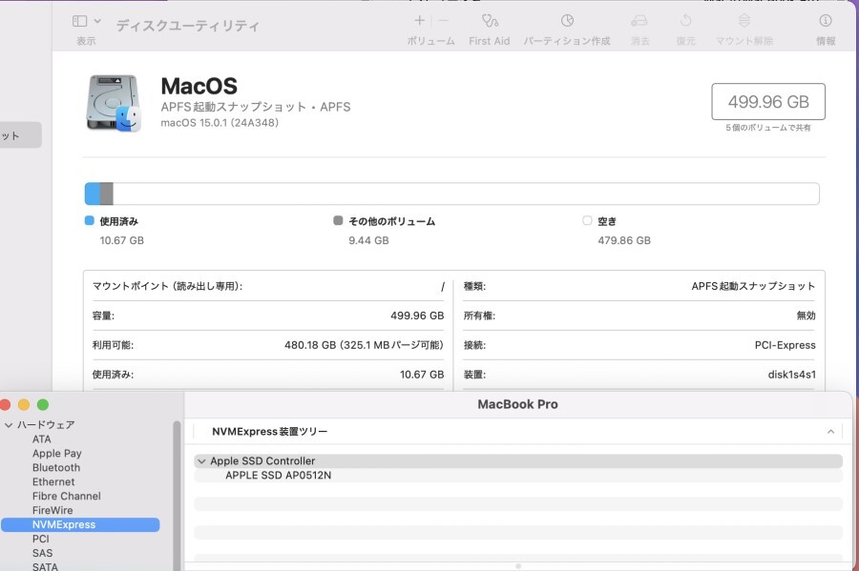Select Fibre Channel in the hardware list
859x571 pixels.
click(x=66, y=496)
